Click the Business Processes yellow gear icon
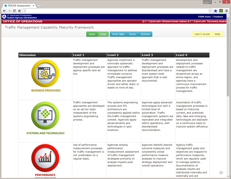Image resolution: width=231 pixels, height=179 pixels. (45, 73)
